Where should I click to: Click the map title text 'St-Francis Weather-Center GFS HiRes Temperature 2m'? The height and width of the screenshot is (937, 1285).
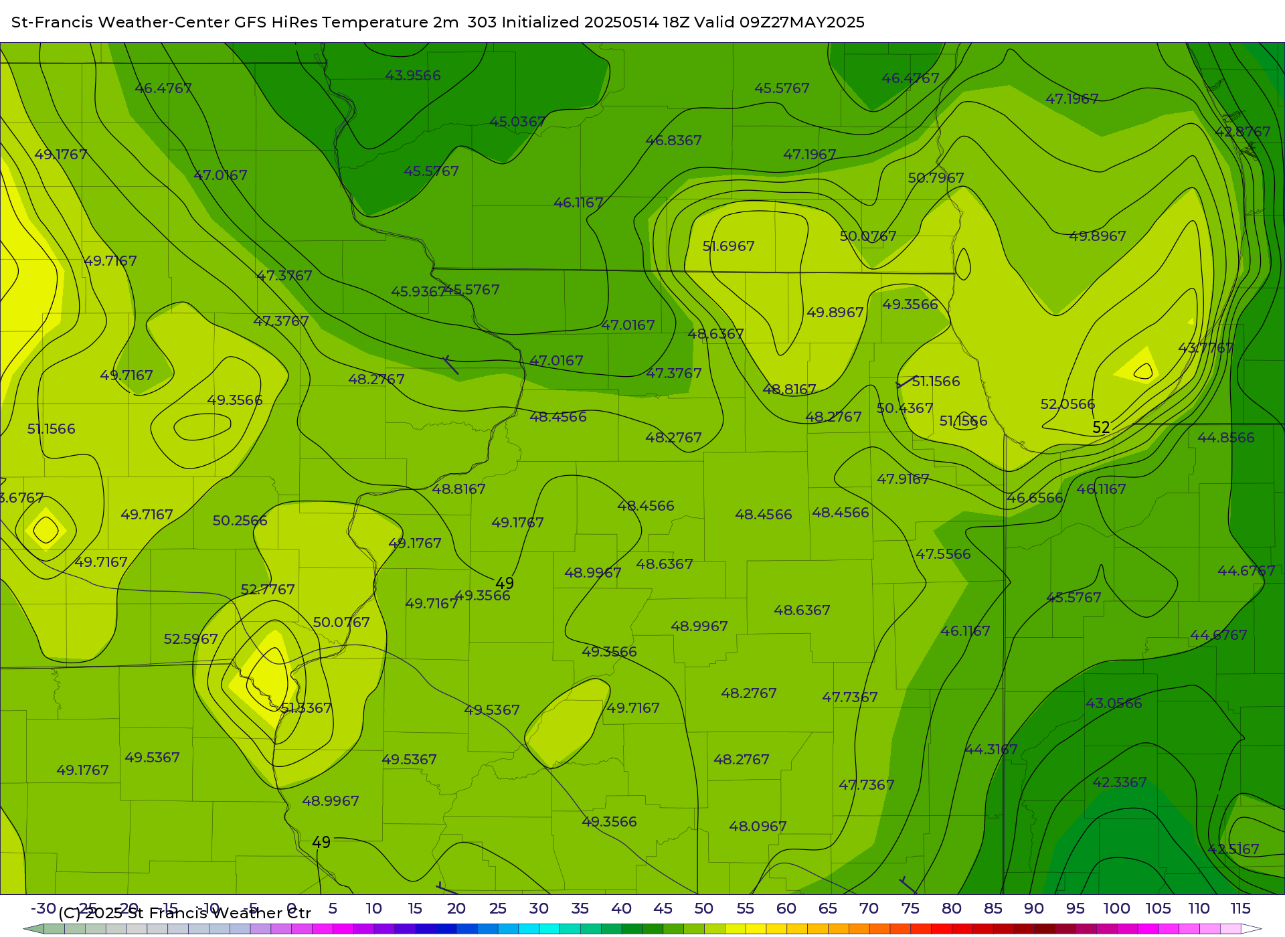[235, 22]
